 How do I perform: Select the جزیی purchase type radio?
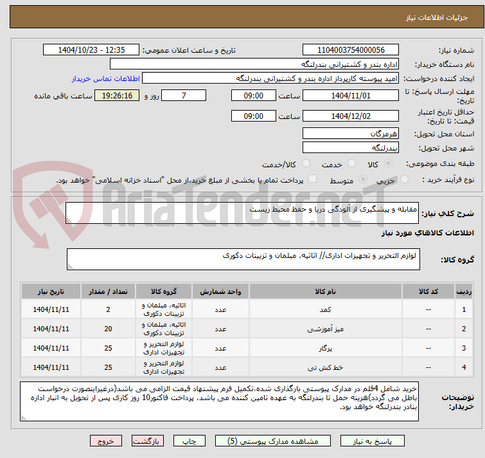[x=404, y=179]
